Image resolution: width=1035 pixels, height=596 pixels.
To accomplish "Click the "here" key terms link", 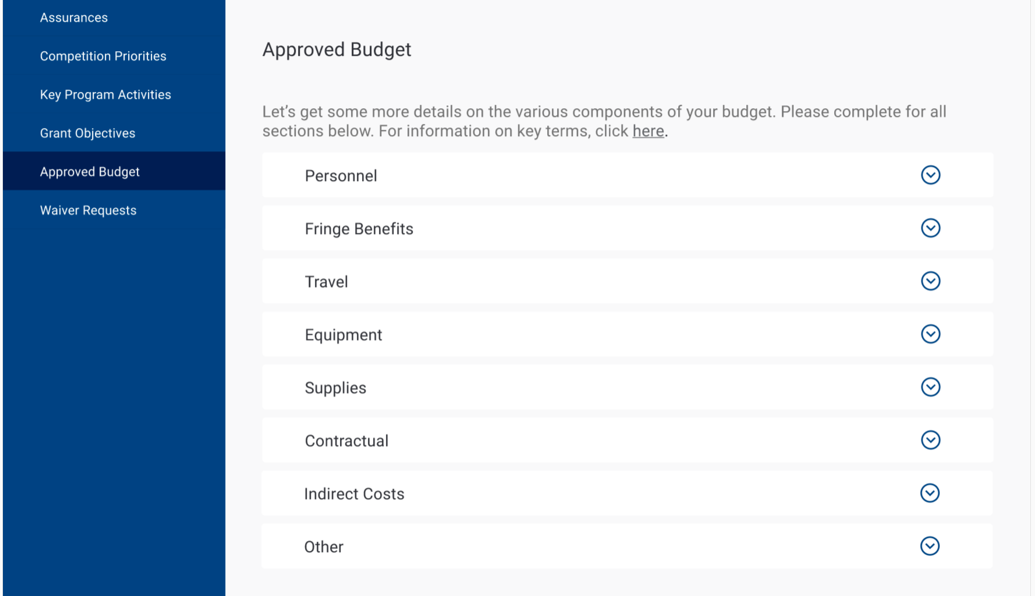I will point(648,131).
